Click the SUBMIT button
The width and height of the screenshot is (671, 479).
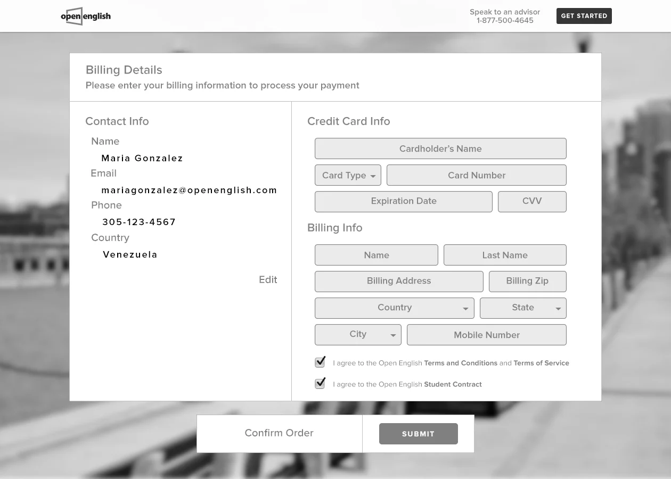419,433
